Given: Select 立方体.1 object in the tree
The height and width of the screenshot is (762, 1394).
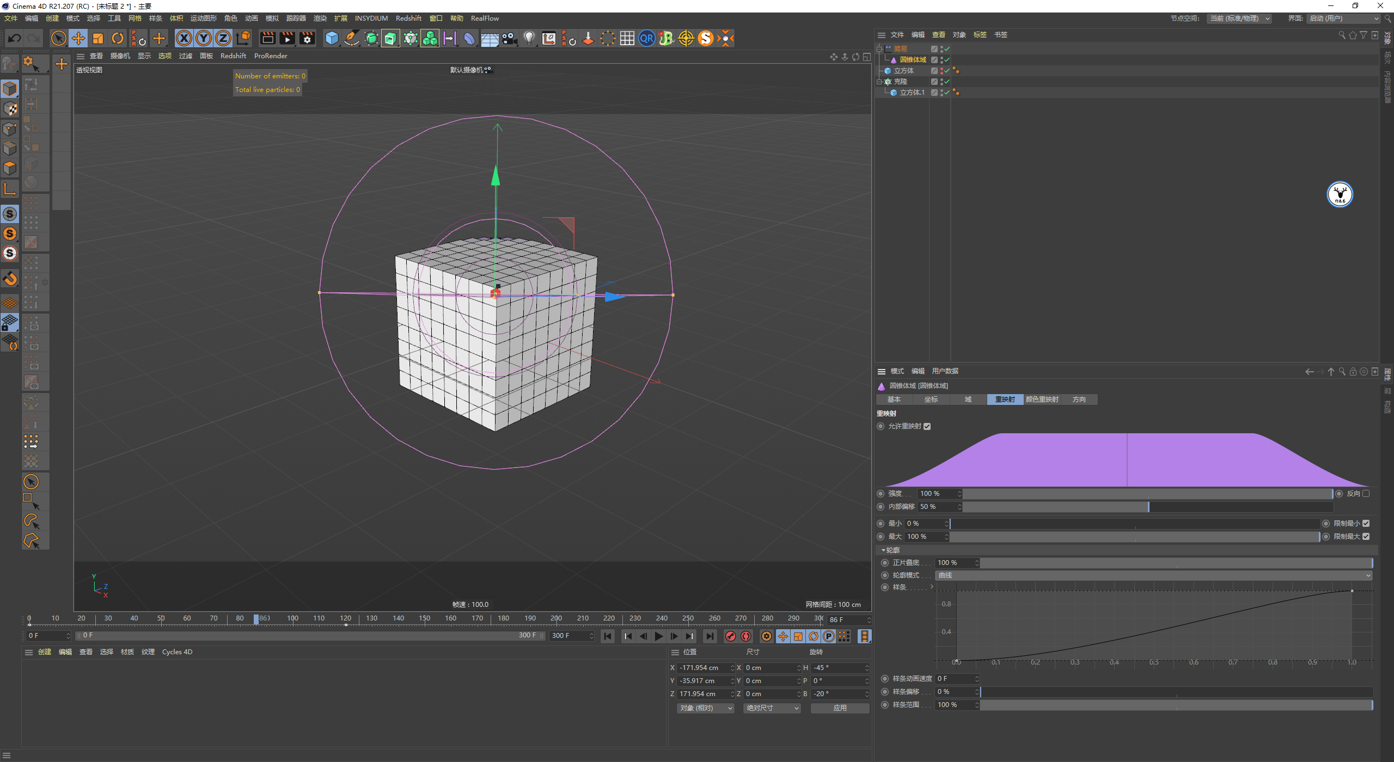Looking at the screenshot, I should pyautogui.click(x=912, y=93).
